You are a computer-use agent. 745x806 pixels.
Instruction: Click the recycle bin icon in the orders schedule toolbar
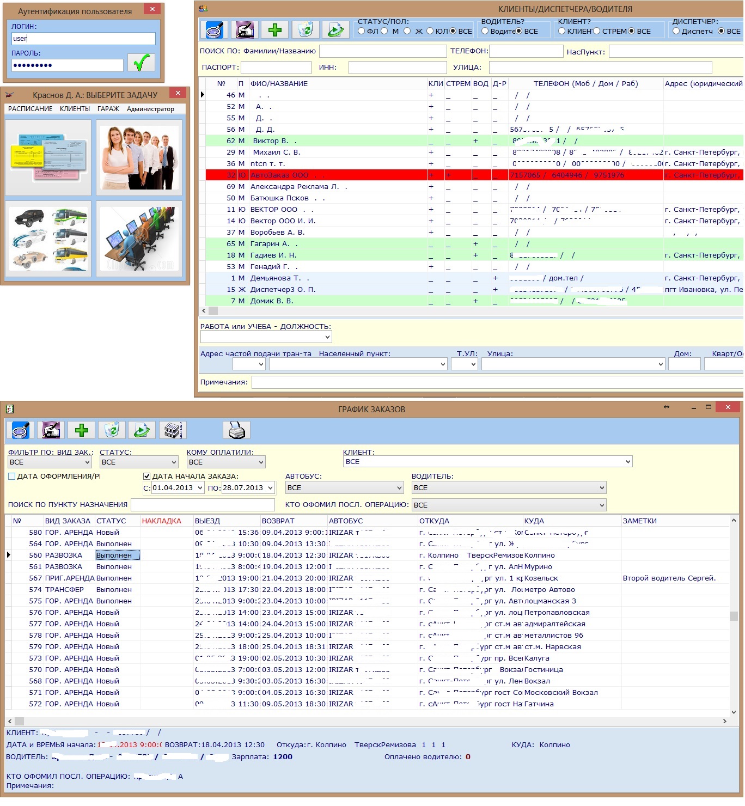coord(112,430)
